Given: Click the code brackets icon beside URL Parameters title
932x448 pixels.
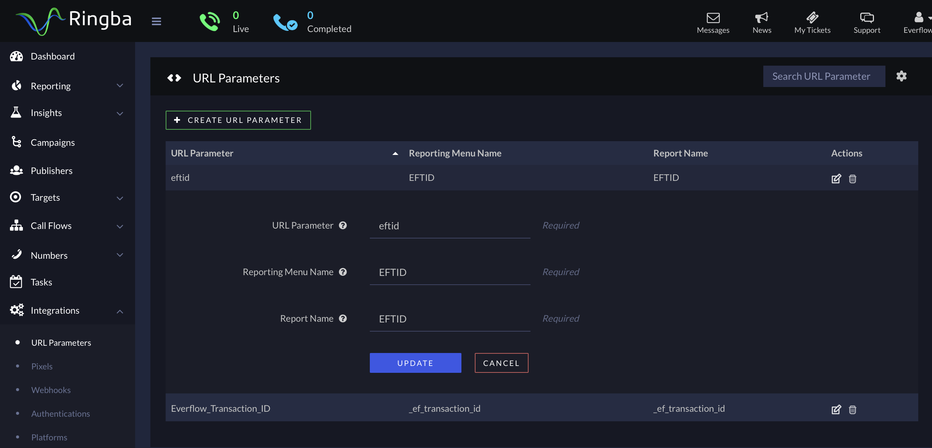Looking at the screenshot, I should pyautogui.click(x=174, y=78).
